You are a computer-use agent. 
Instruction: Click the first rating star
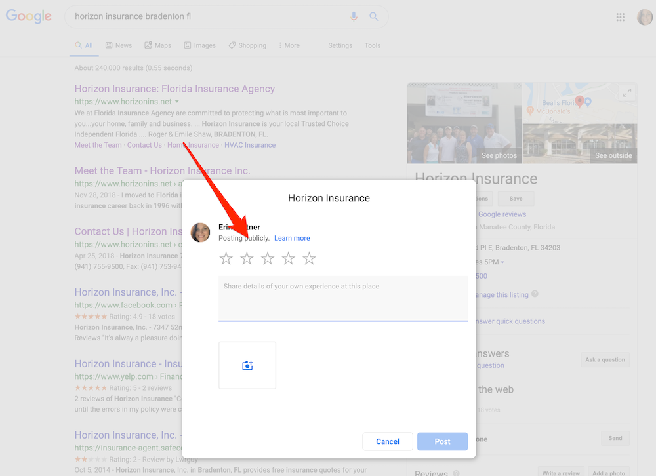tap(226, 258)
